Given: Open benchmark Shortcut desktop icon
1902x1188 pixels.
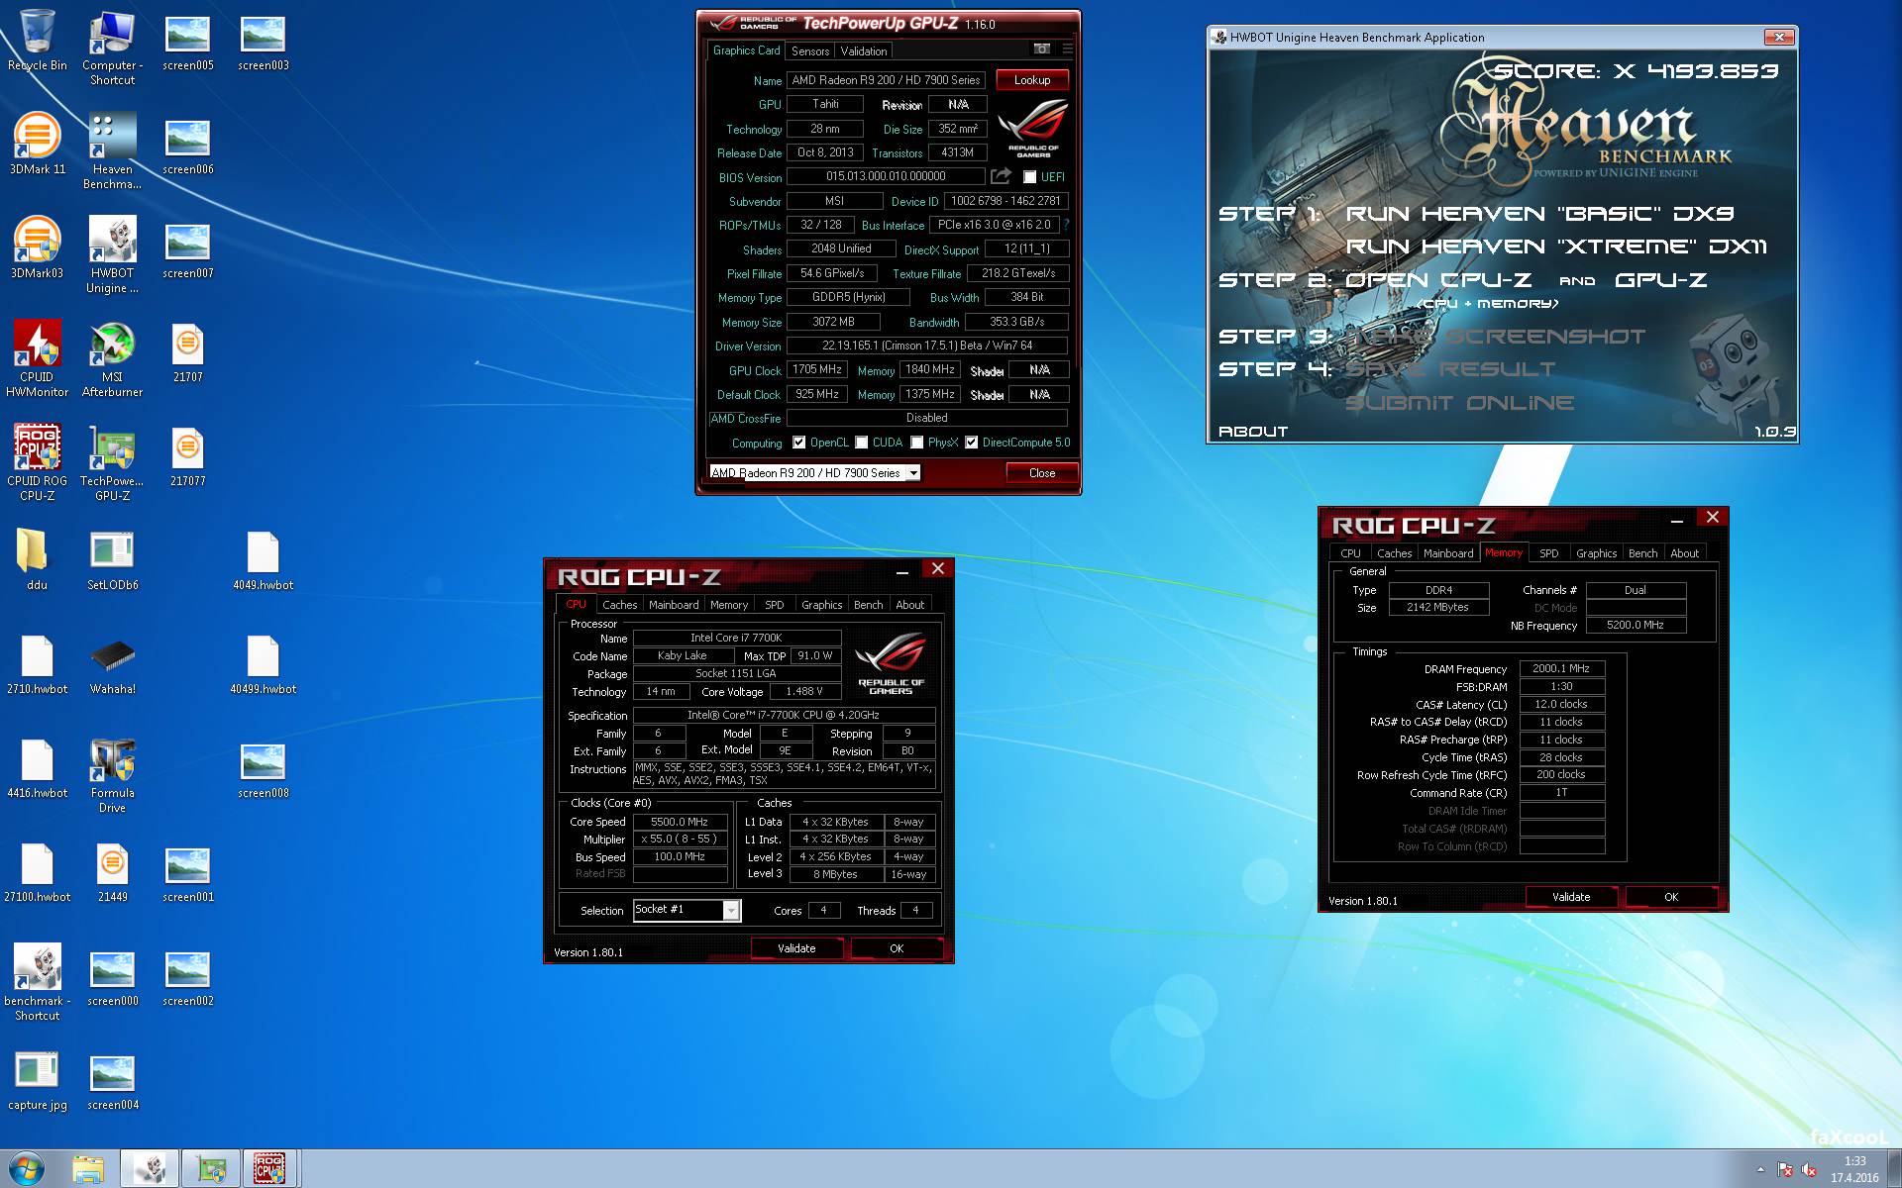Looking at the screenshot, I should (x=37, y=982).
